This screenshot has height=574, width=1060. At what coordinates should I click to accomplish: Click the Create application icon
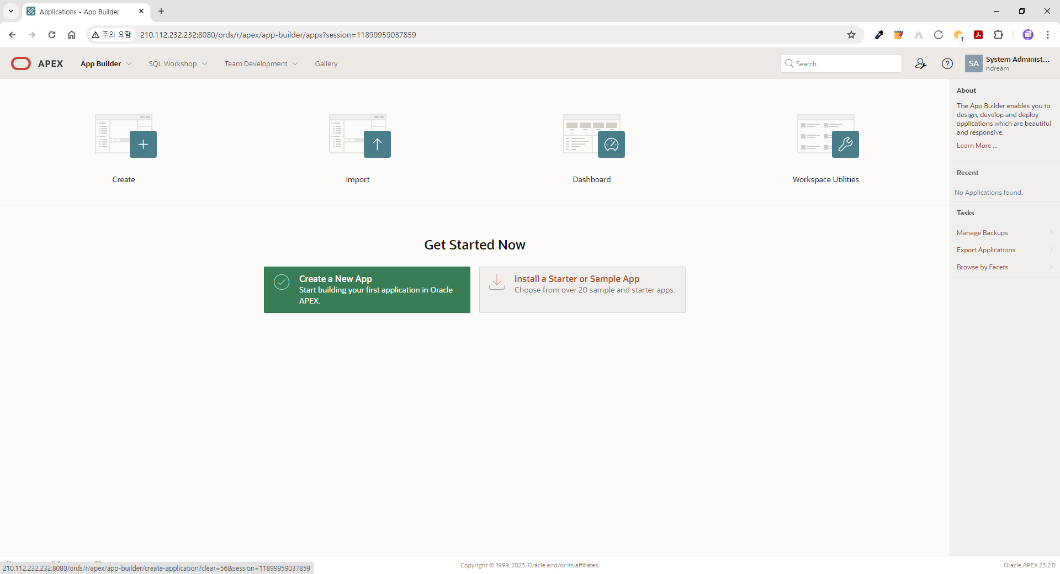[126, 136]
